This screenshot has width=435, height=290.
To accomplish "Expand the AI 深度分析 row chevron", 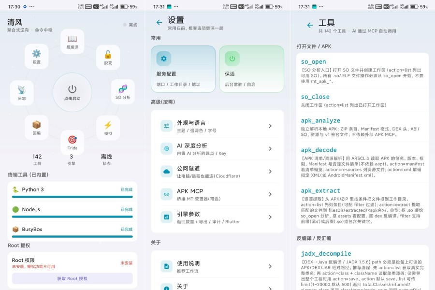I will [270, 149].
